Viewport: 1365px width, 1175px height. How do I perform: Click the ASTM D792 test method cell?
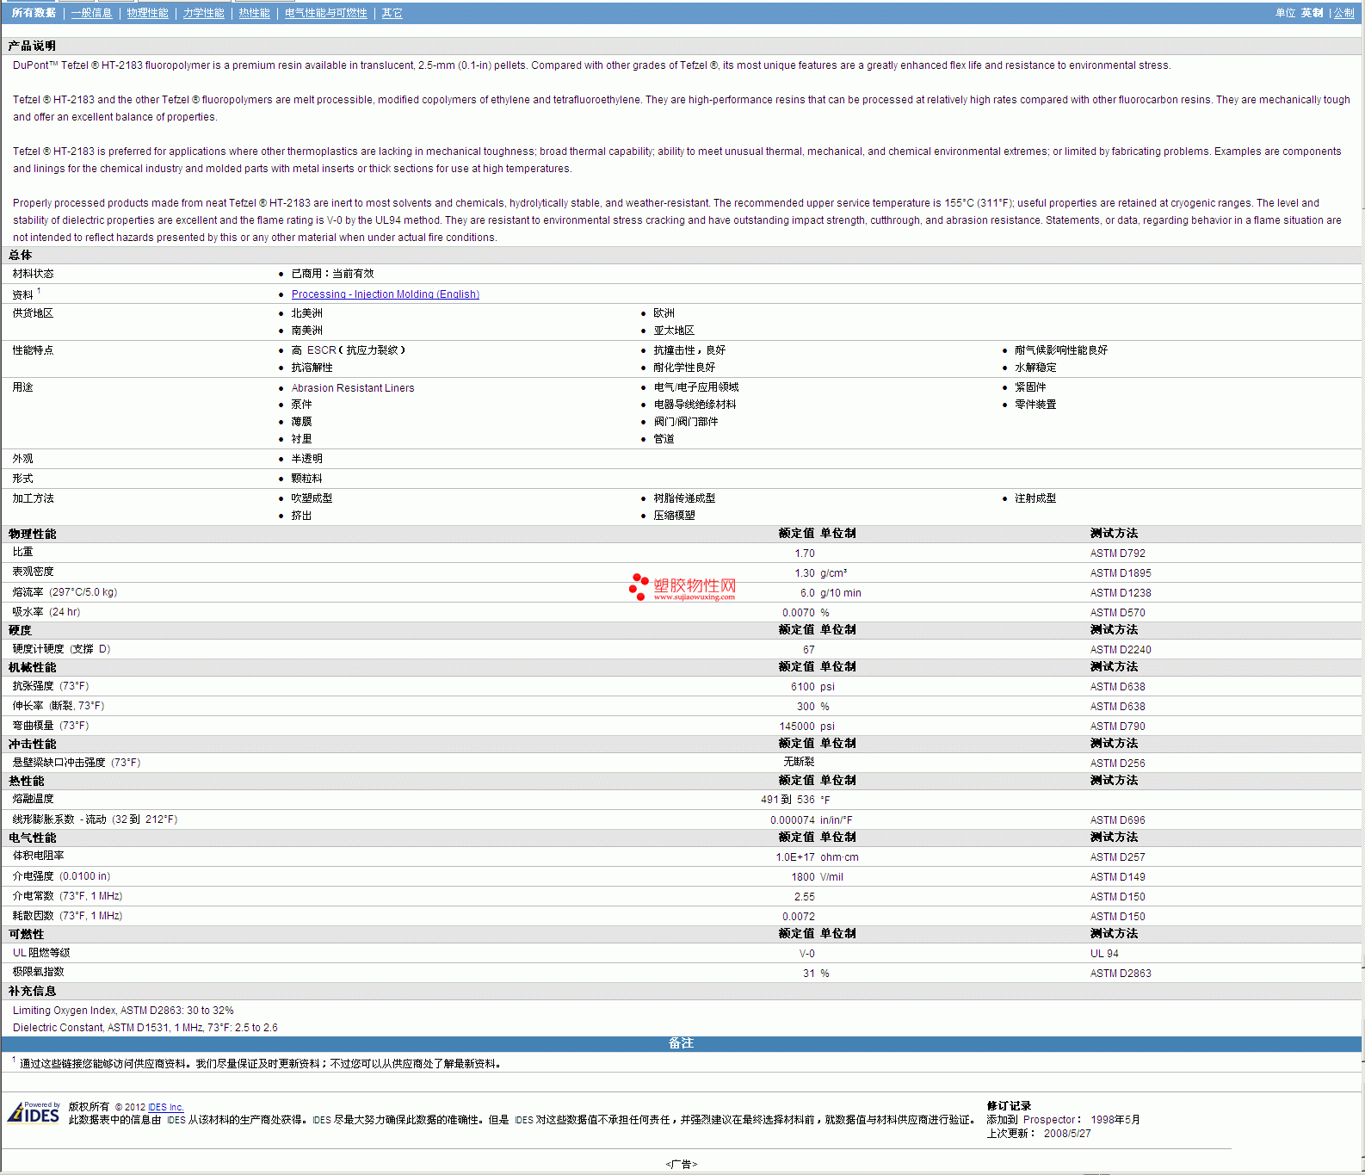(x=1117, y=553)
